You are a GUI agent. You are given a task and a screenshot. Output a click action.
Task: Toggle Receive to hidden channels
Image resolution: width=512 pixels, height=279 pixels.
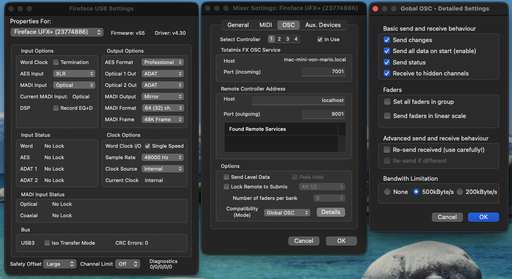click(x=387, y=73)
